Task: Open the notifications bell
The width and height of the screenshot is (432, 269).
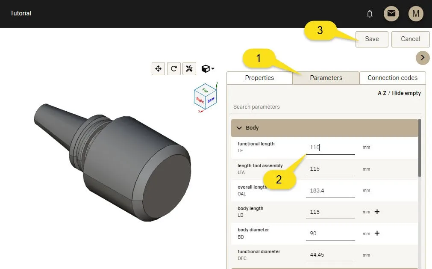Action: (x=370, y=14)
